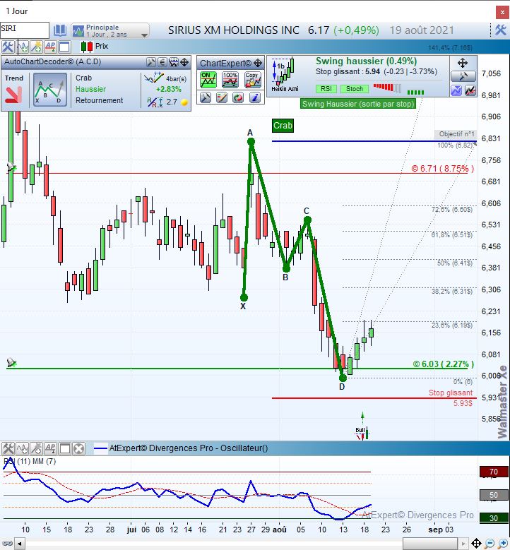Click the upper alert bell marker on chart
The height and width of the screenshot is (550, 510).
(x=11, y=167)
